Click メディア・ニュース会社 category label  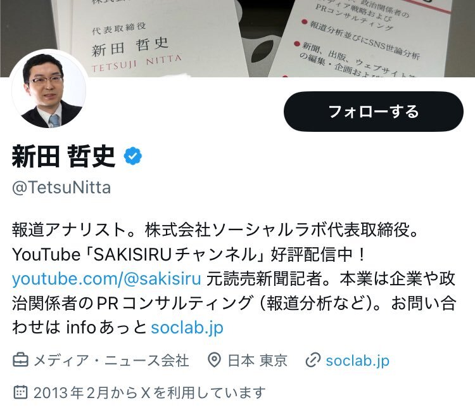[x=111, y=361]
